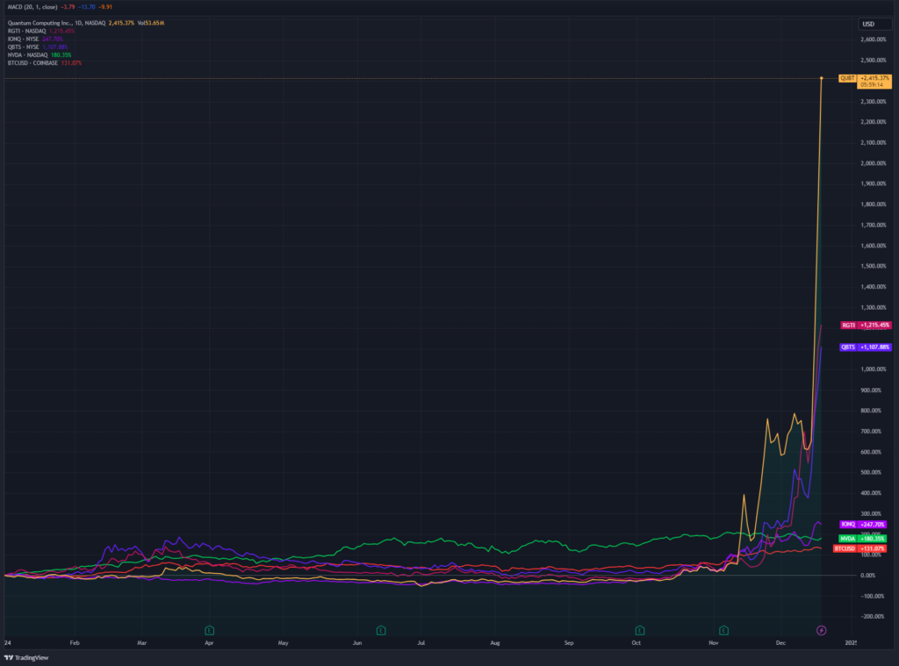Viewport: 899px width, 666px height.
Task: Click Mar on the time axis
Action: coord(141,643)
